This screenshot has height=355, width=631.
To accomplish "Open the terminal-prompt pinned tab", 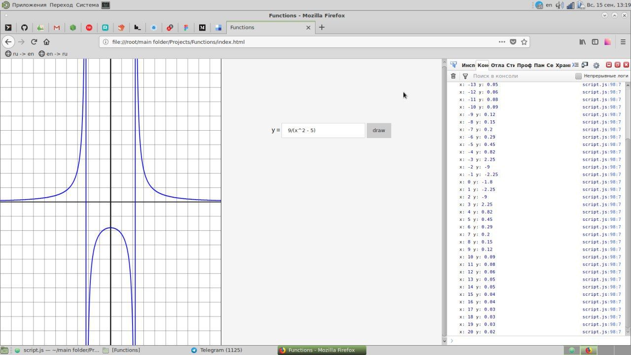I will tap(8, 28).
